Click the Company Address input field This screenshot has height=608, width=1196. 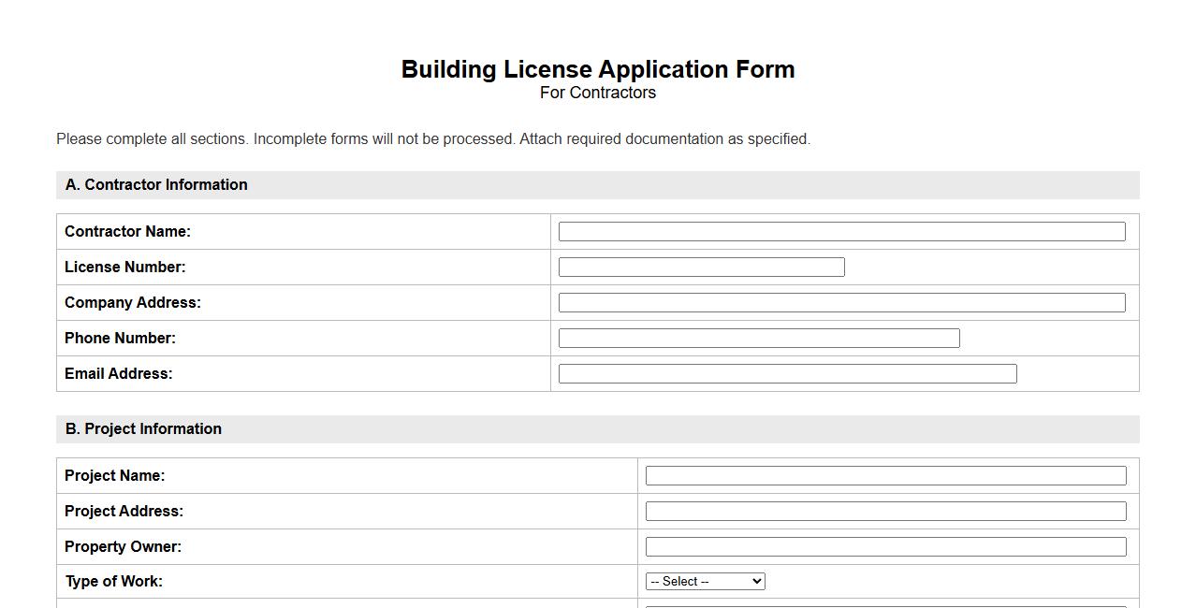[841, 302]
